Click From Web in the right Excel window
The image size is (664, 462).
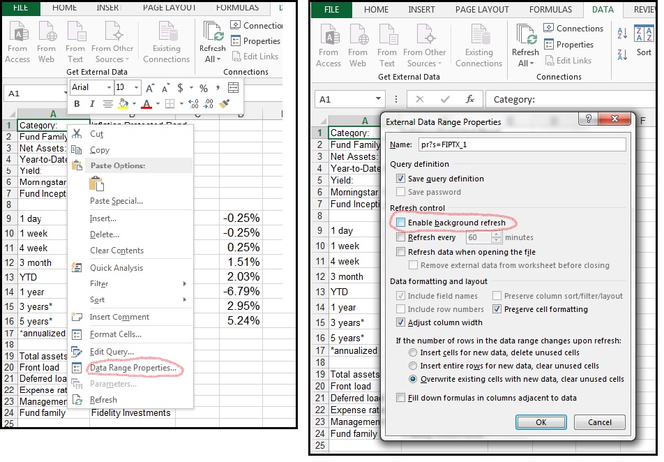point(358,46)
